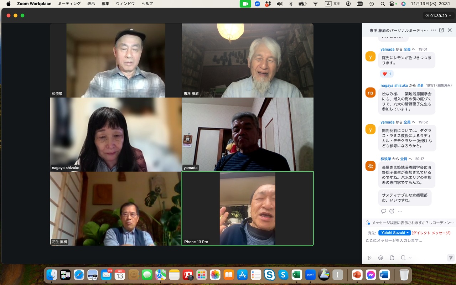Screen dimensions: 456x285
Task: Pop out the chat panel window
Action: click(441, 30)
